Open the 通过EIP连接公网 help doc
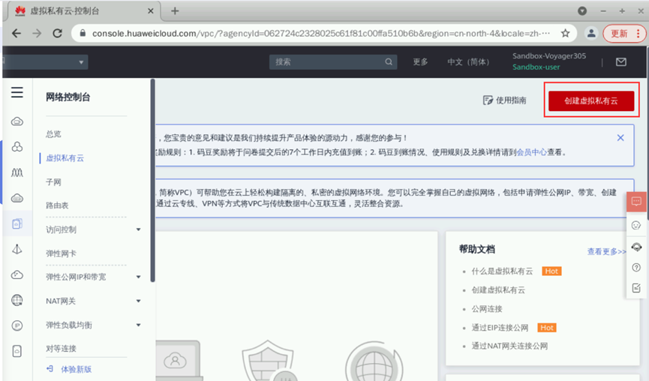 click(500, 328)
